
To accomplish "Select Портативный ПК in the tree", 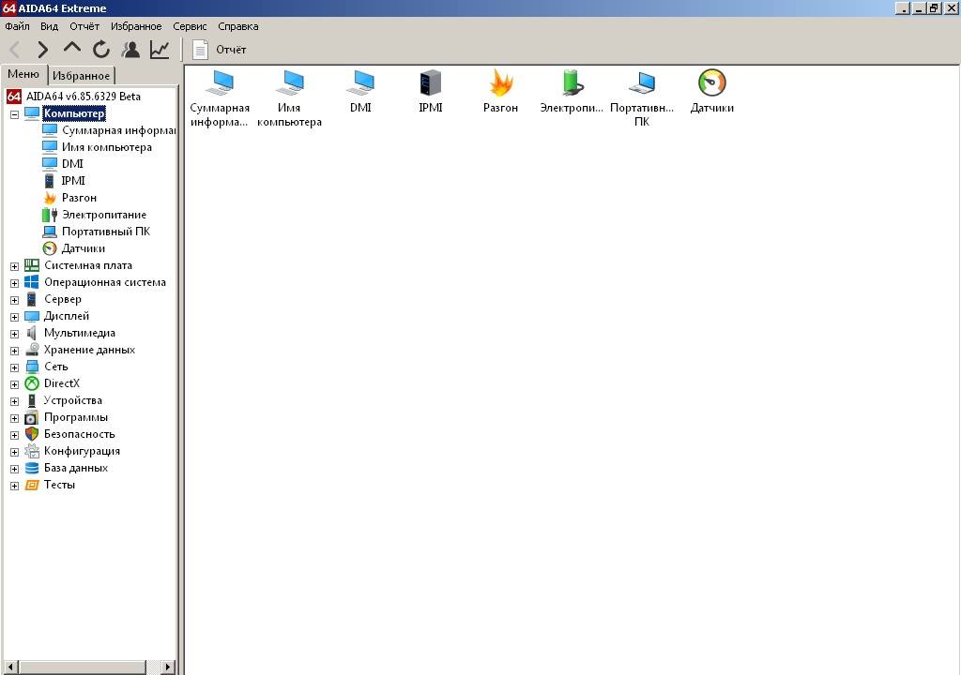I will (x=97, y=232).
